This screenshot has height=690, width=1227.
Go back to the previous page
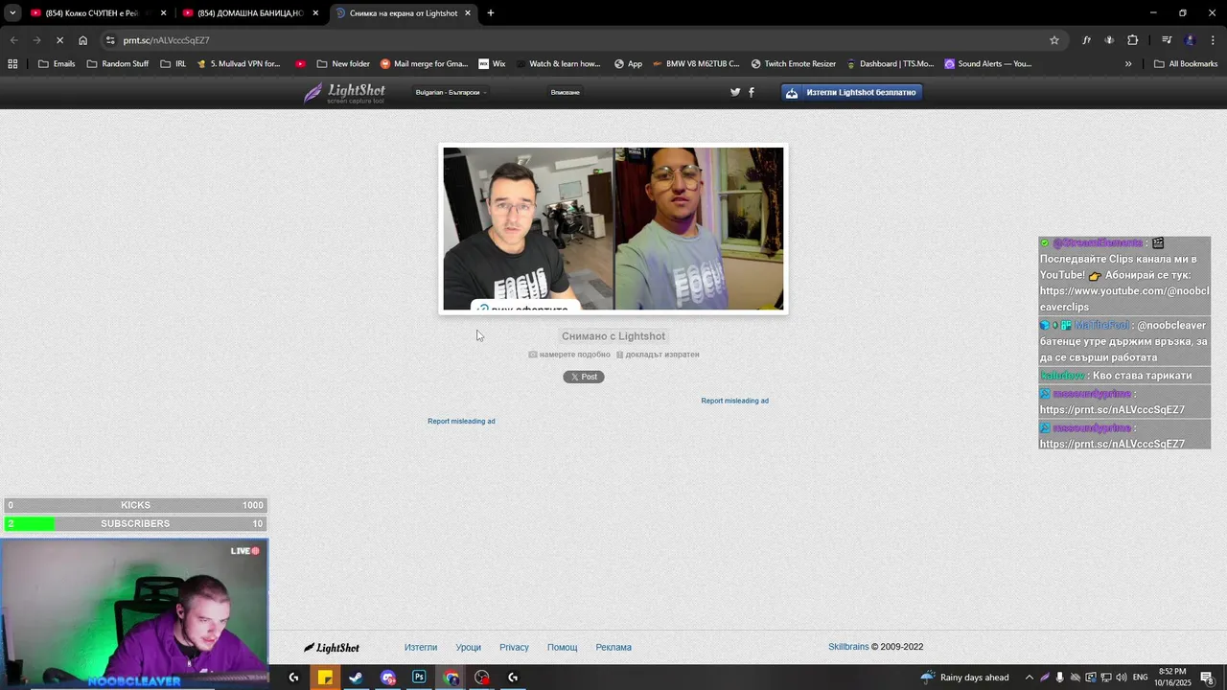(13, 40)
